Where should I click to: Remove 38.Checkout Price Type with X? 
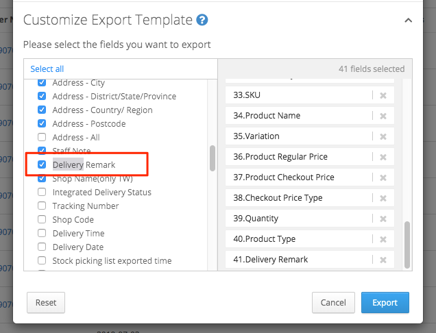tap(383, 198)
